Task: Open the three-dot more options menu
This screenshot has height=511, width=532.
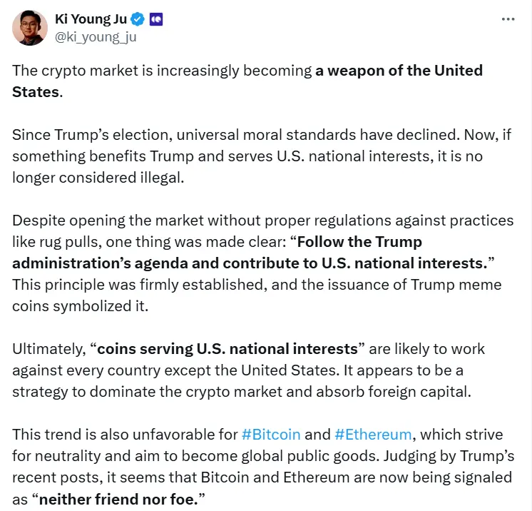Action: (x=508, y=19)
